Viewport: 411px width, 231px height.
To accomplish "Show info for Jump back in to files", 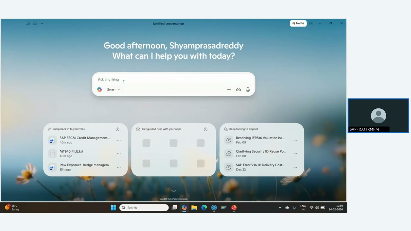I will pos(118,129).
